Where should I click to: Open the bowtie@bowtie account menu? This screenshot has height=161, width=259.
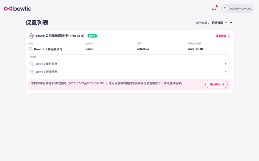click(x=237, y=9)
